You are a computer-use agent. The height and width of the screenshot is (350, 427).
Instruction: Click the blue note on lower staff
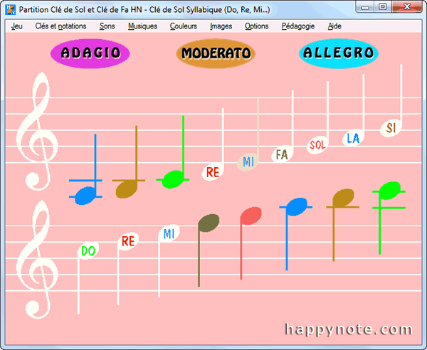tap(296, 207)
